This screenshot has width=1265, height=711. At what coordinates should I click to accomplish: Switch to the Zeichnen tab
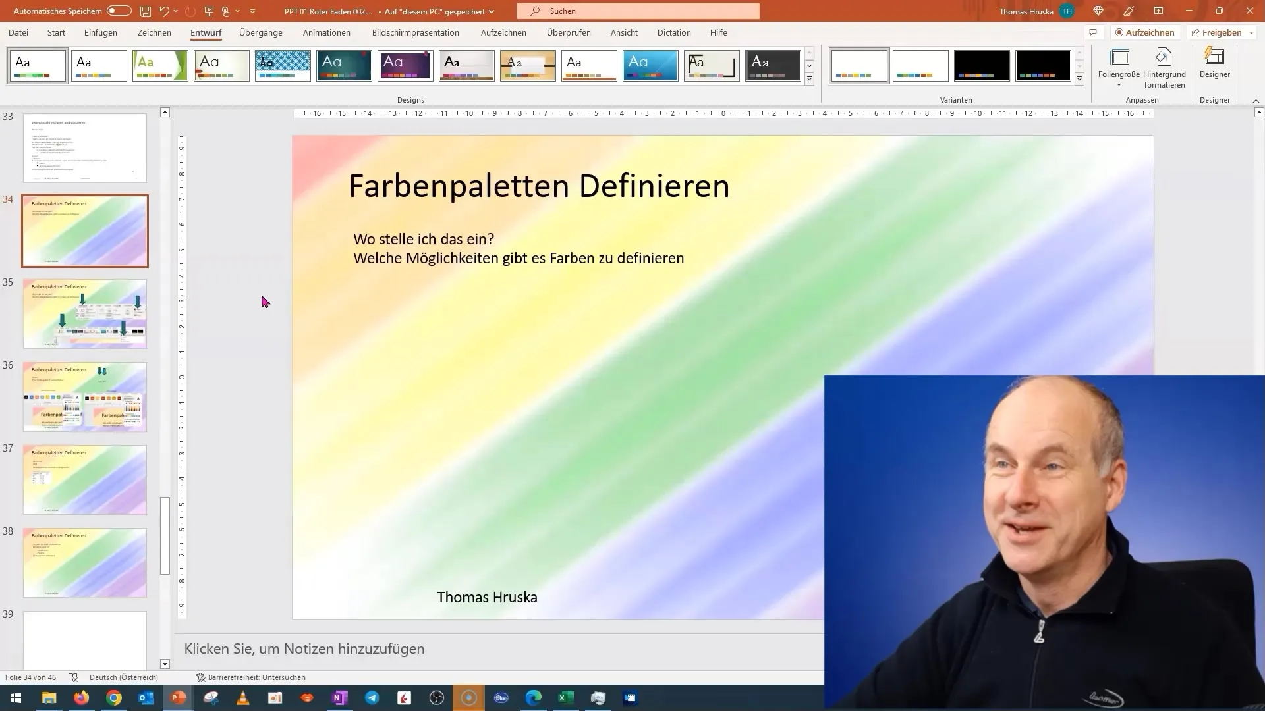[154, 32]
